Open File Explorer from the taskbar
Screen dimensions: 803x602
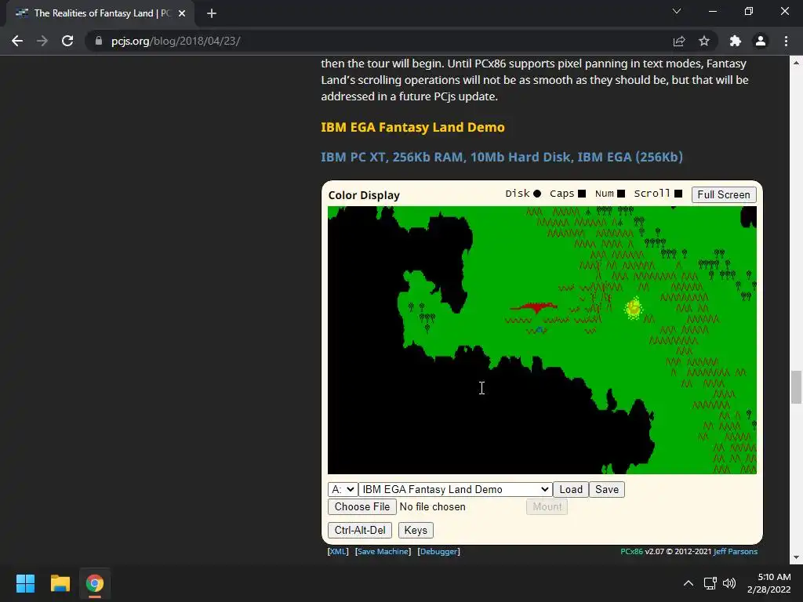[60, 583]
